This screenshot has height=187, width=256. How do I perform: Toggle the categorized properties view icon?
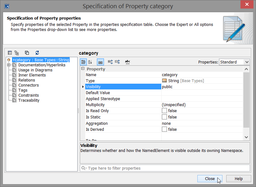coord(83,62)
